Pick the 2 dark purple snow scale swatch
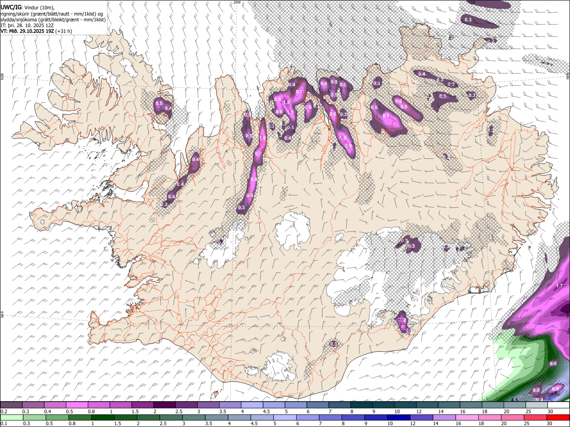 (164, 405)
